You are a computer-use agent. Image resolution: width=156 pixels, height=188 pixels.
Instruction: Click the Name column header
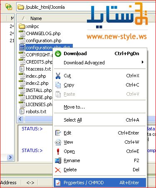(36, 18)
